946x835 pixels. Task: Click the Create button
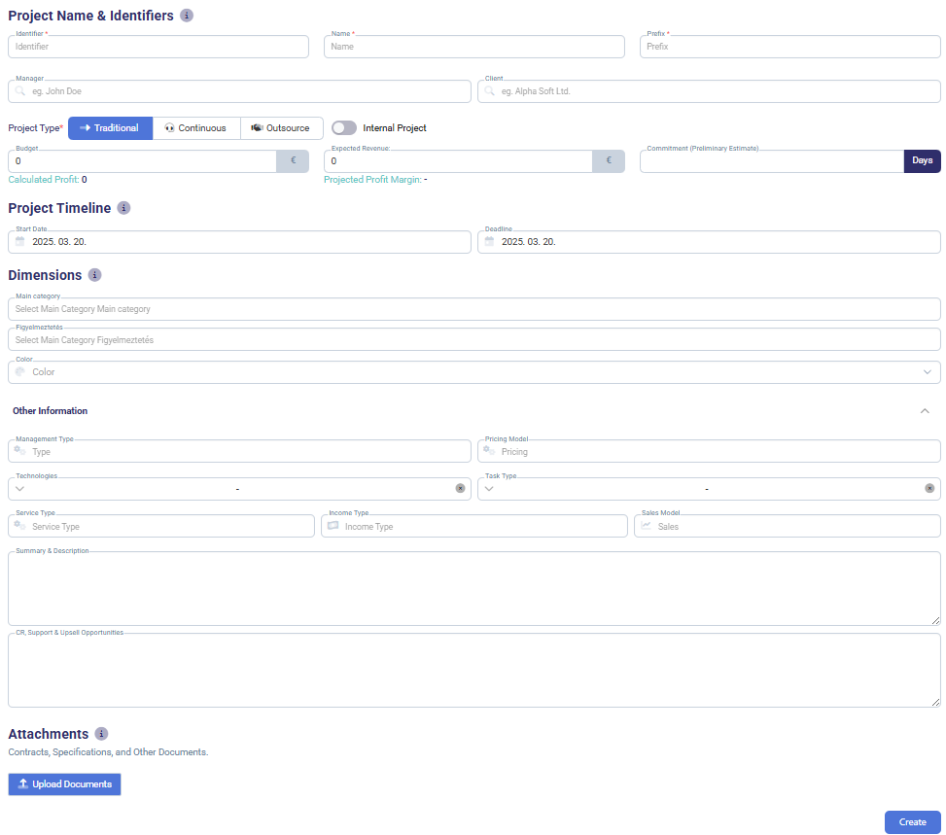pos(912,822)
